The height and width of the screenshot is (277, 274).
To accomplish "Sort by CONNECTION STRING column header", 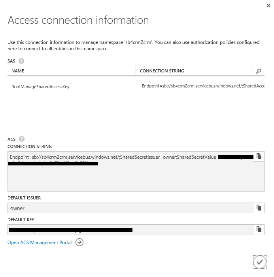I will [162, 71].
